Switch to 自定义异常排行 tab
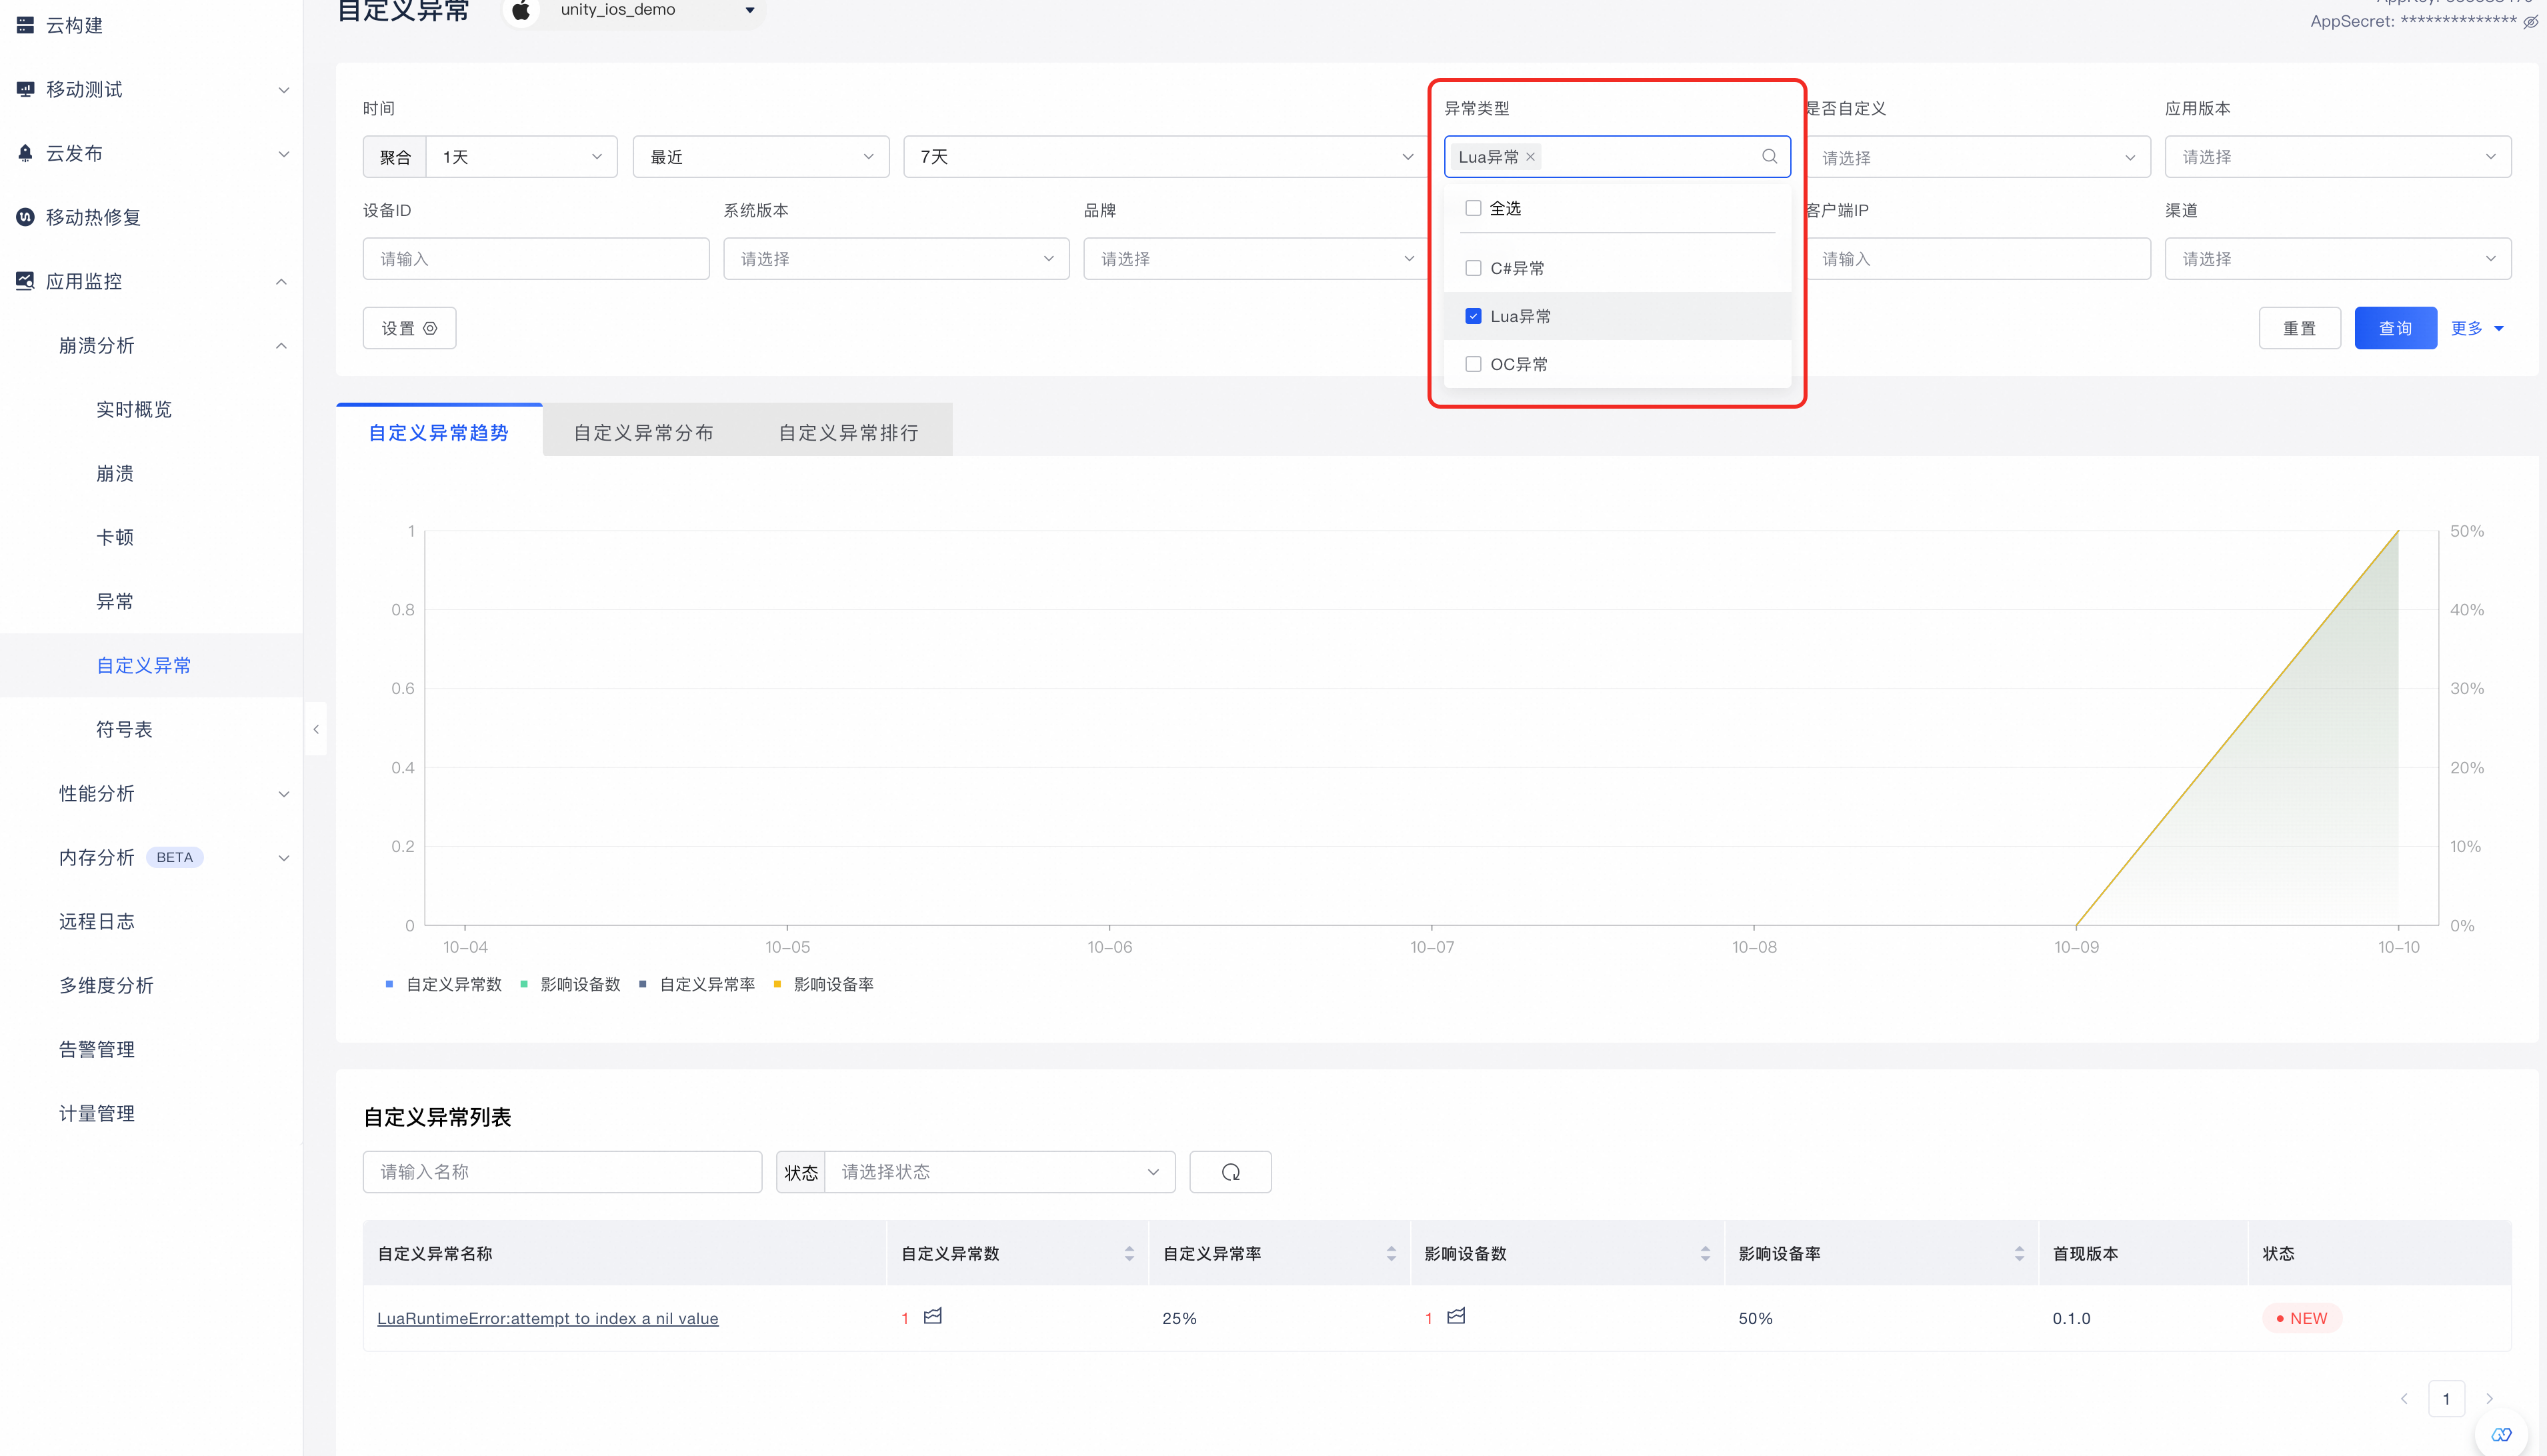 click(848, 432)
